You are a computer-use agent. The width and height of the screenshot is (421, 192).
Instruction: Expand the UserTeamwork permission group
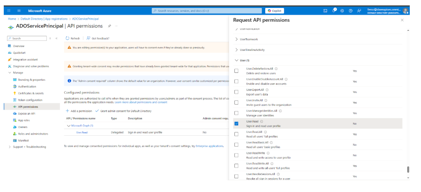point(237,39)
